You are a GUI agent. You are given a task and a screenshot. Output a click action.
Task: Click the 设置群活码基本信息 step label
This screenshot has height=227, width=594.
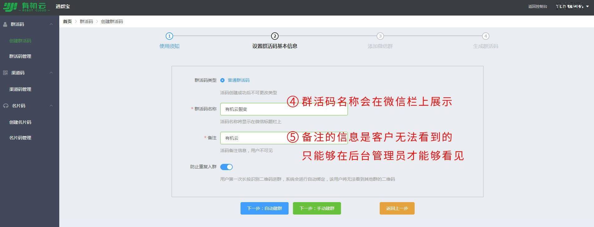(275, 46)
